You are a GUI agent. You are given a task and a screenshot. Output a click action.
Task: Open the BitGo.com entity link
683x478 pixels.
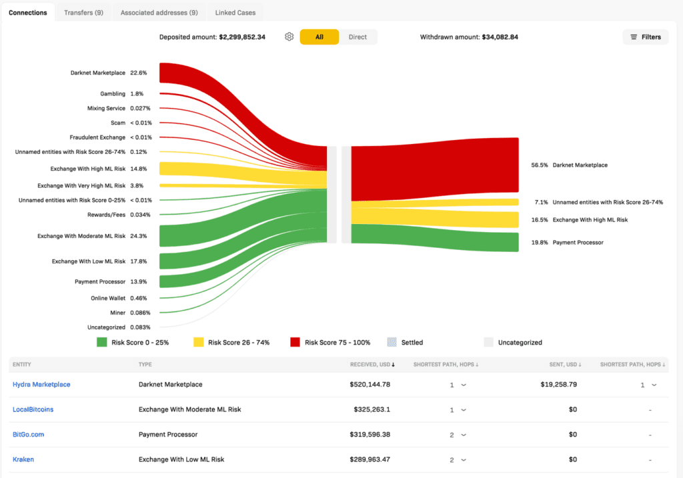pyautogui.click(x=28, y=435)
